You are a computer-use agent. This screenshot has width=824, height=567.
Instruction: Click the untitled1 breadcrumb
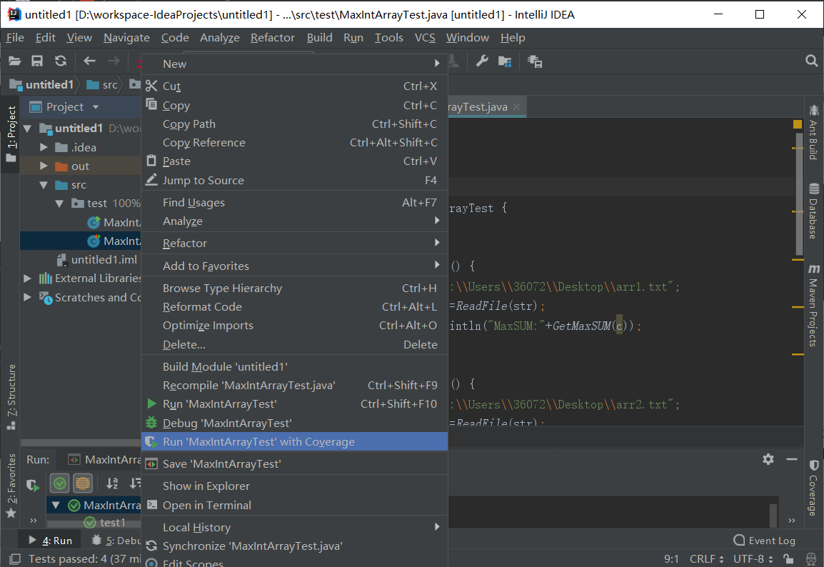click(x=42, y=84)
